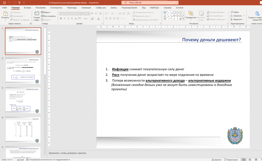Select slide 3 thumbnail in the panel
Viewport: 262px width, 161px height.
pyautogui.click(x=23, y=100)
